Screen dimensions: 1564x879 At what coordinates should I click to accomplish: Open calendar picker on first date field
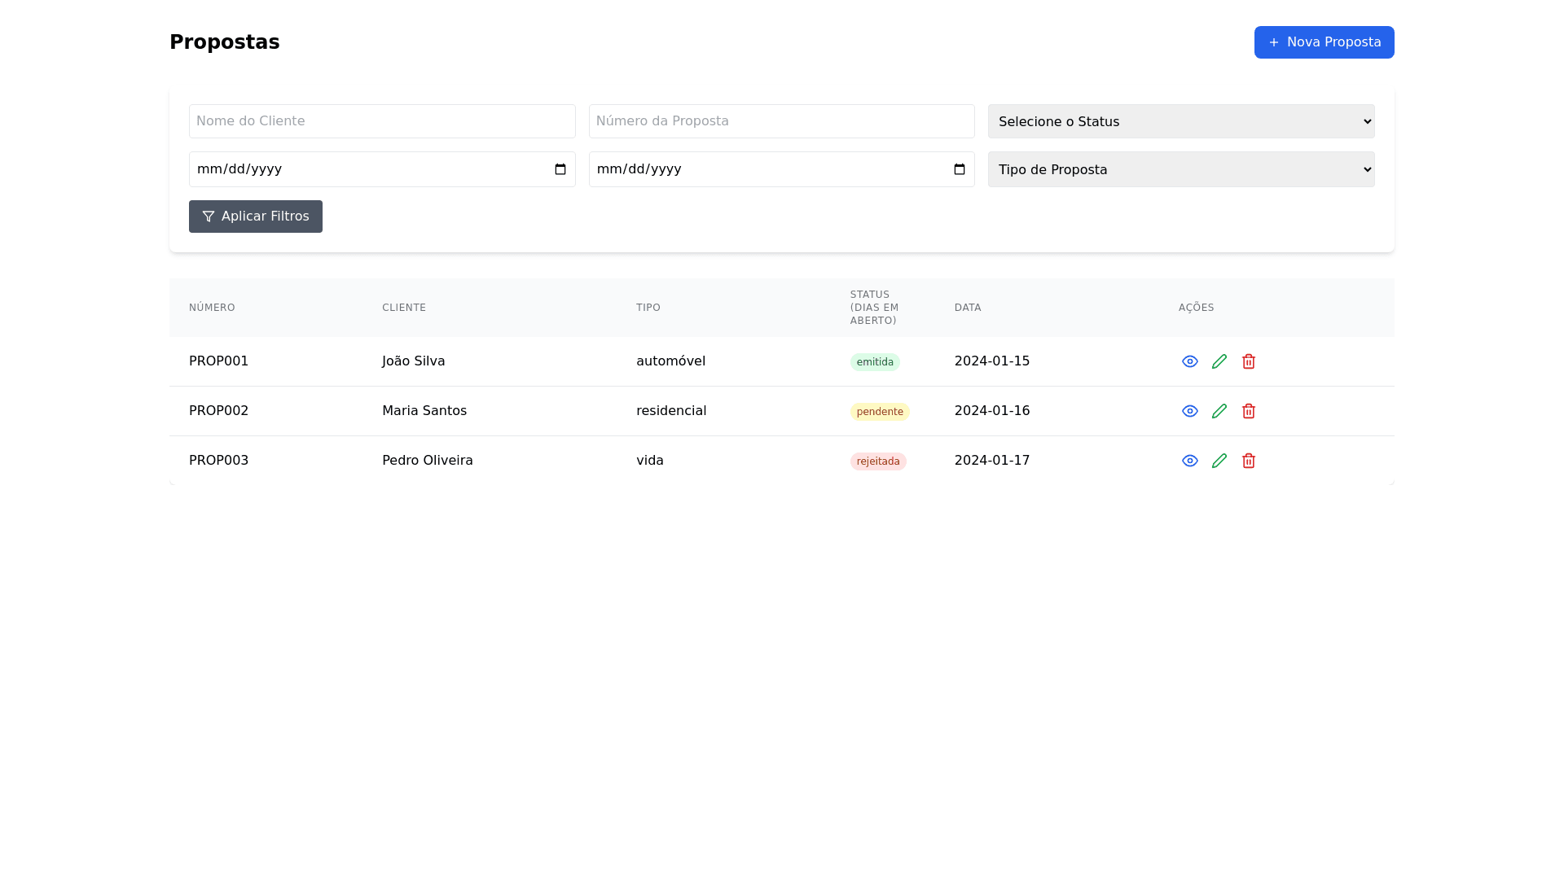[x=560, y=169]
